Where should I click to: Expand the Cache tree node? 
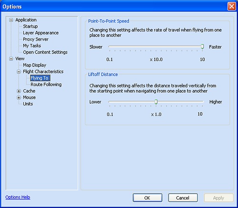point(19,91)
